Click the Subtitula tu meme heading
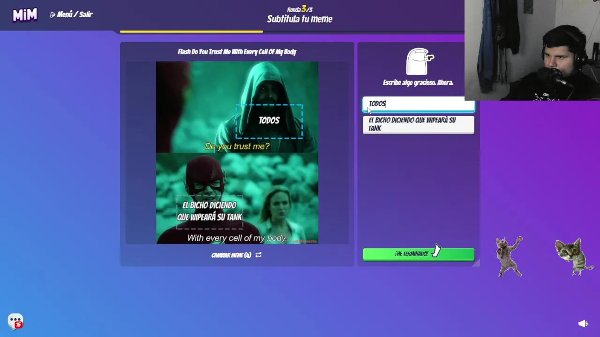The image size is (600, 337). [x=300, y=19]
